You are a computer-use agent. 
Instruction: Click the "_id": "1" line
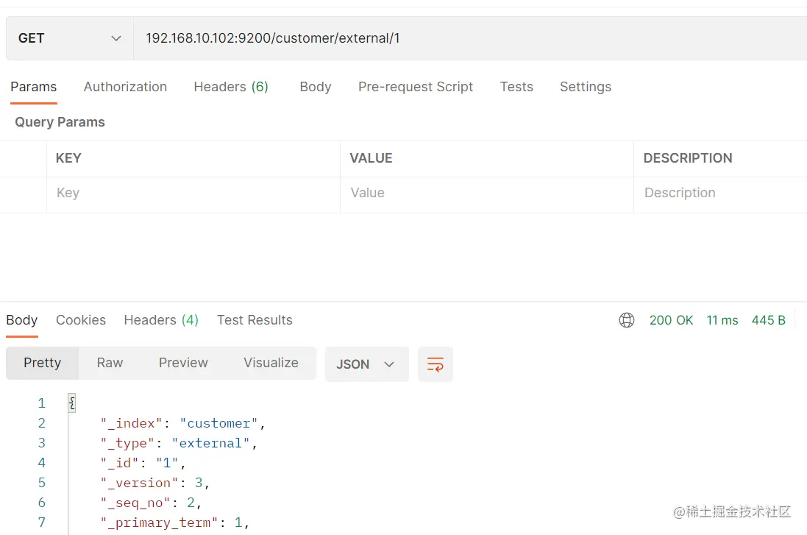point(143,463)
